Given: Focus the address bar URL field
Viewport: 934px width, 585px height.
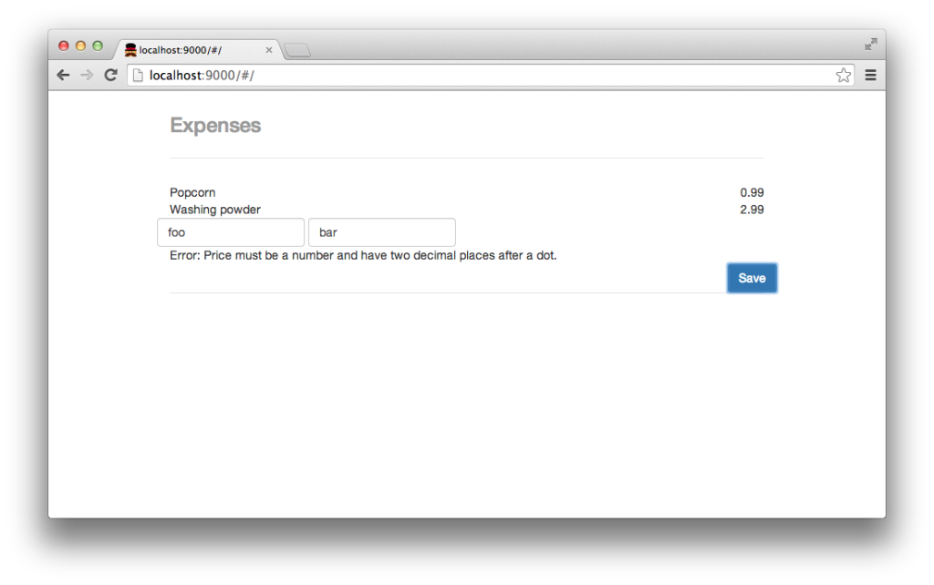Looking at the screenshot, I should click(483, 75).
